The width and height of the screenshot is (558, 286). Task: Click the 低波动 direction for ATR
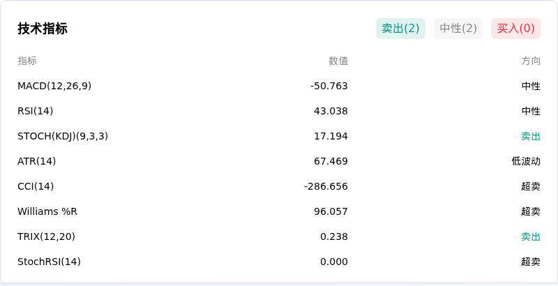pyautogui.click(x=526, y=161)
